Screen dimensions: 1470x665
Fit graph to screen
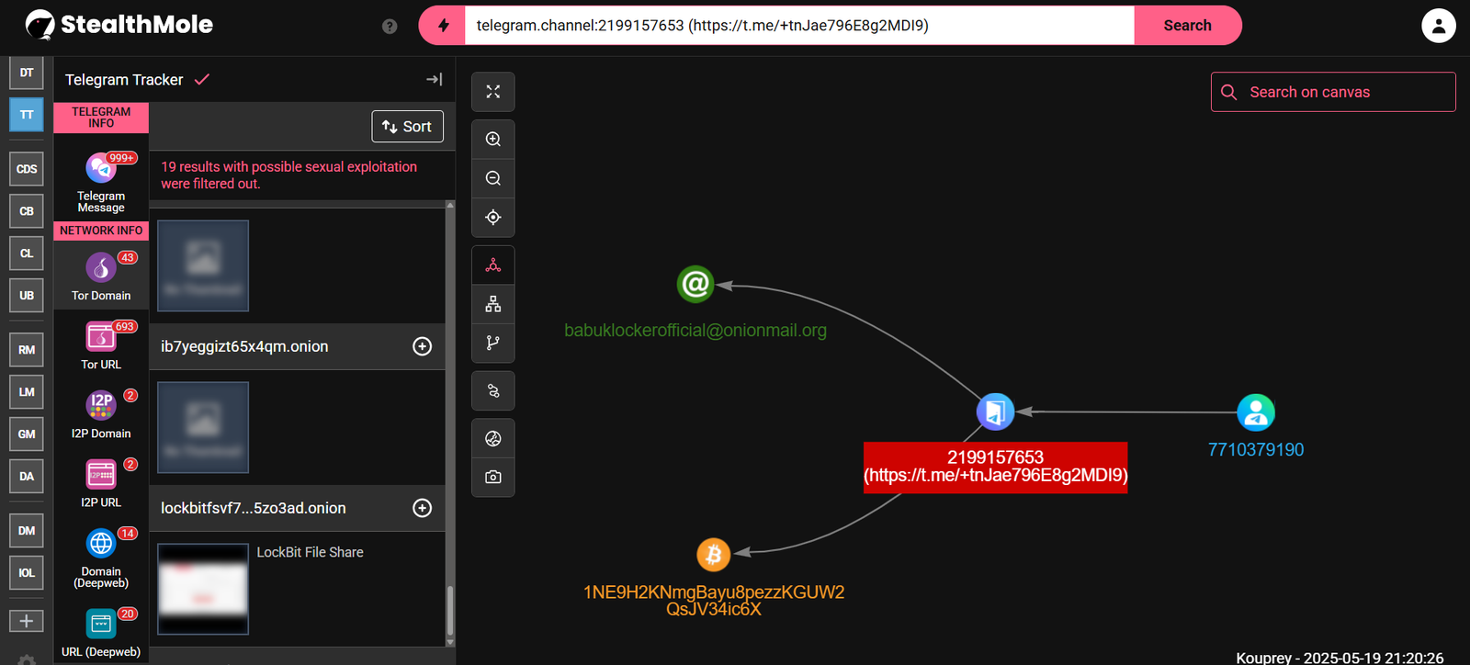[493, 92]
